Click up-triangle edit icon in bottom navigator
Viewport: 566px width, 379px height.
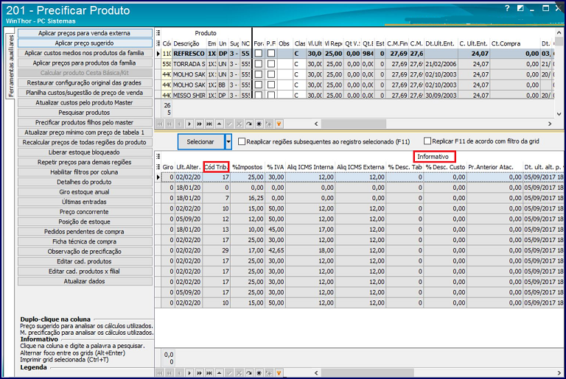click(219, 373)
